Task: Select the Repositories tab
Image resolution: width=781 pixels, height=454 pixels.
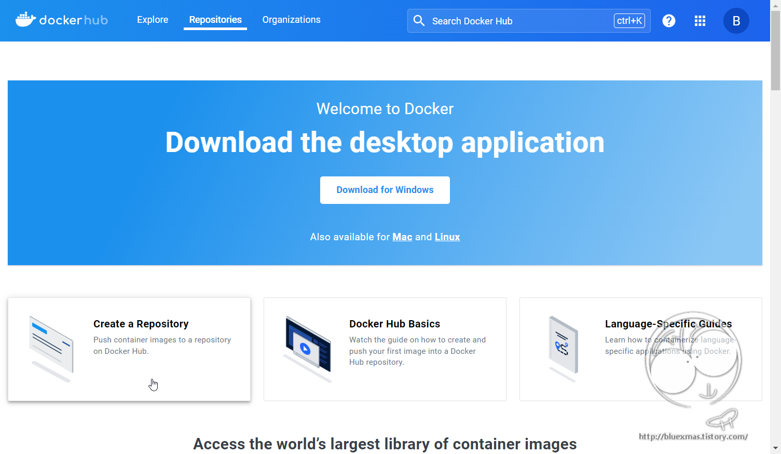Action: click(215, 20)
